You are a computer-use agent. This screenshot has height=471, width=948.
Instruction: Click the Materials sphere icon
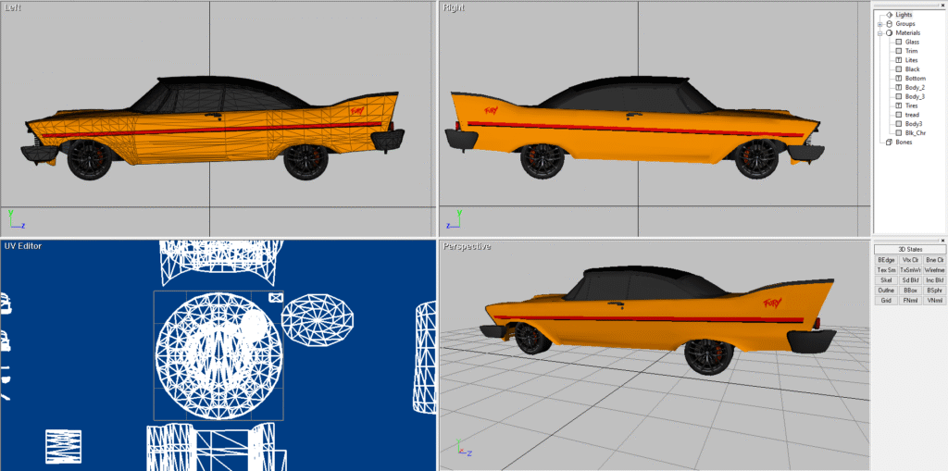tap(889, 33)
